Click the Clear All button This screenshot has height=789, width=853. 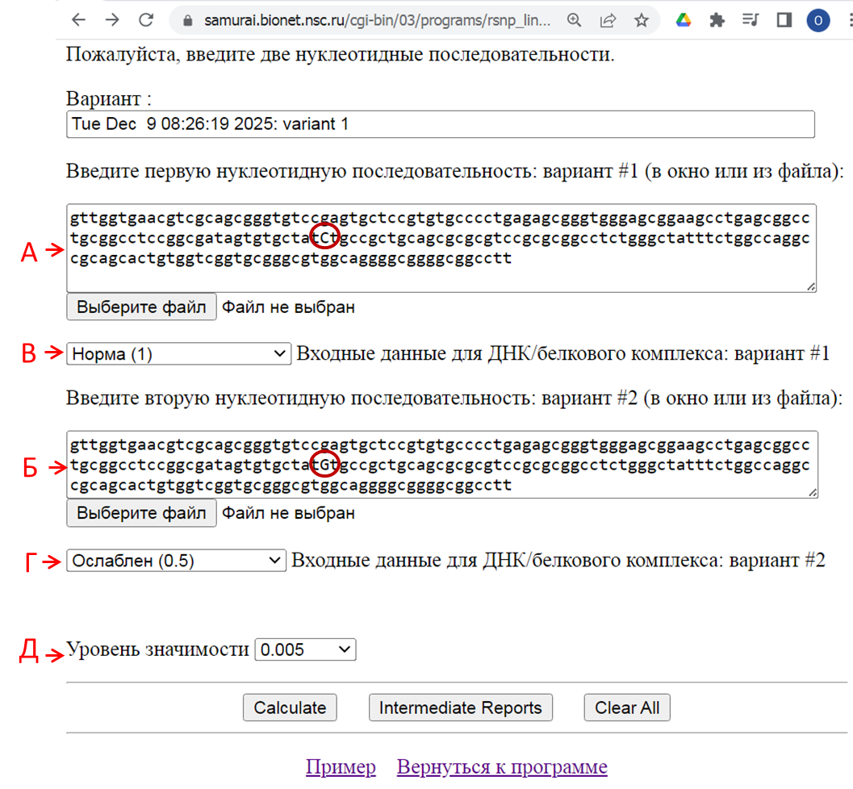click(627, 708)
